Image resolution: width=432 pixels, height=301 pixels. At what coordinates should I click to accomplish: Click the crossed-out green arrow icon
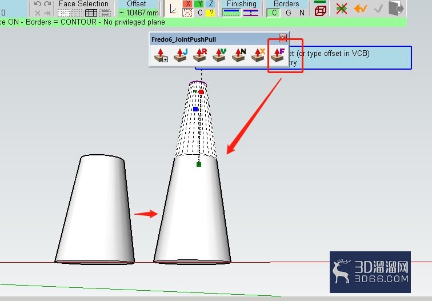342,9
